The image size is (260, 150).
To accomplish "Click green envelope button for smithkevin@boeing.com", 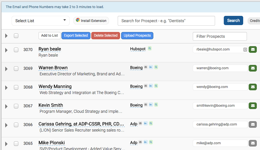I will pyautogui.click(x=253, y=106).
